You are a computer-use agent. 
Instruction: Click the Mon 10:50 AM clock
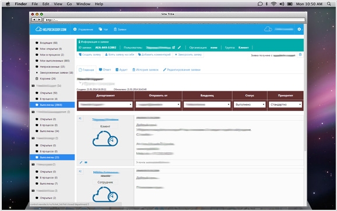point(309,4)
